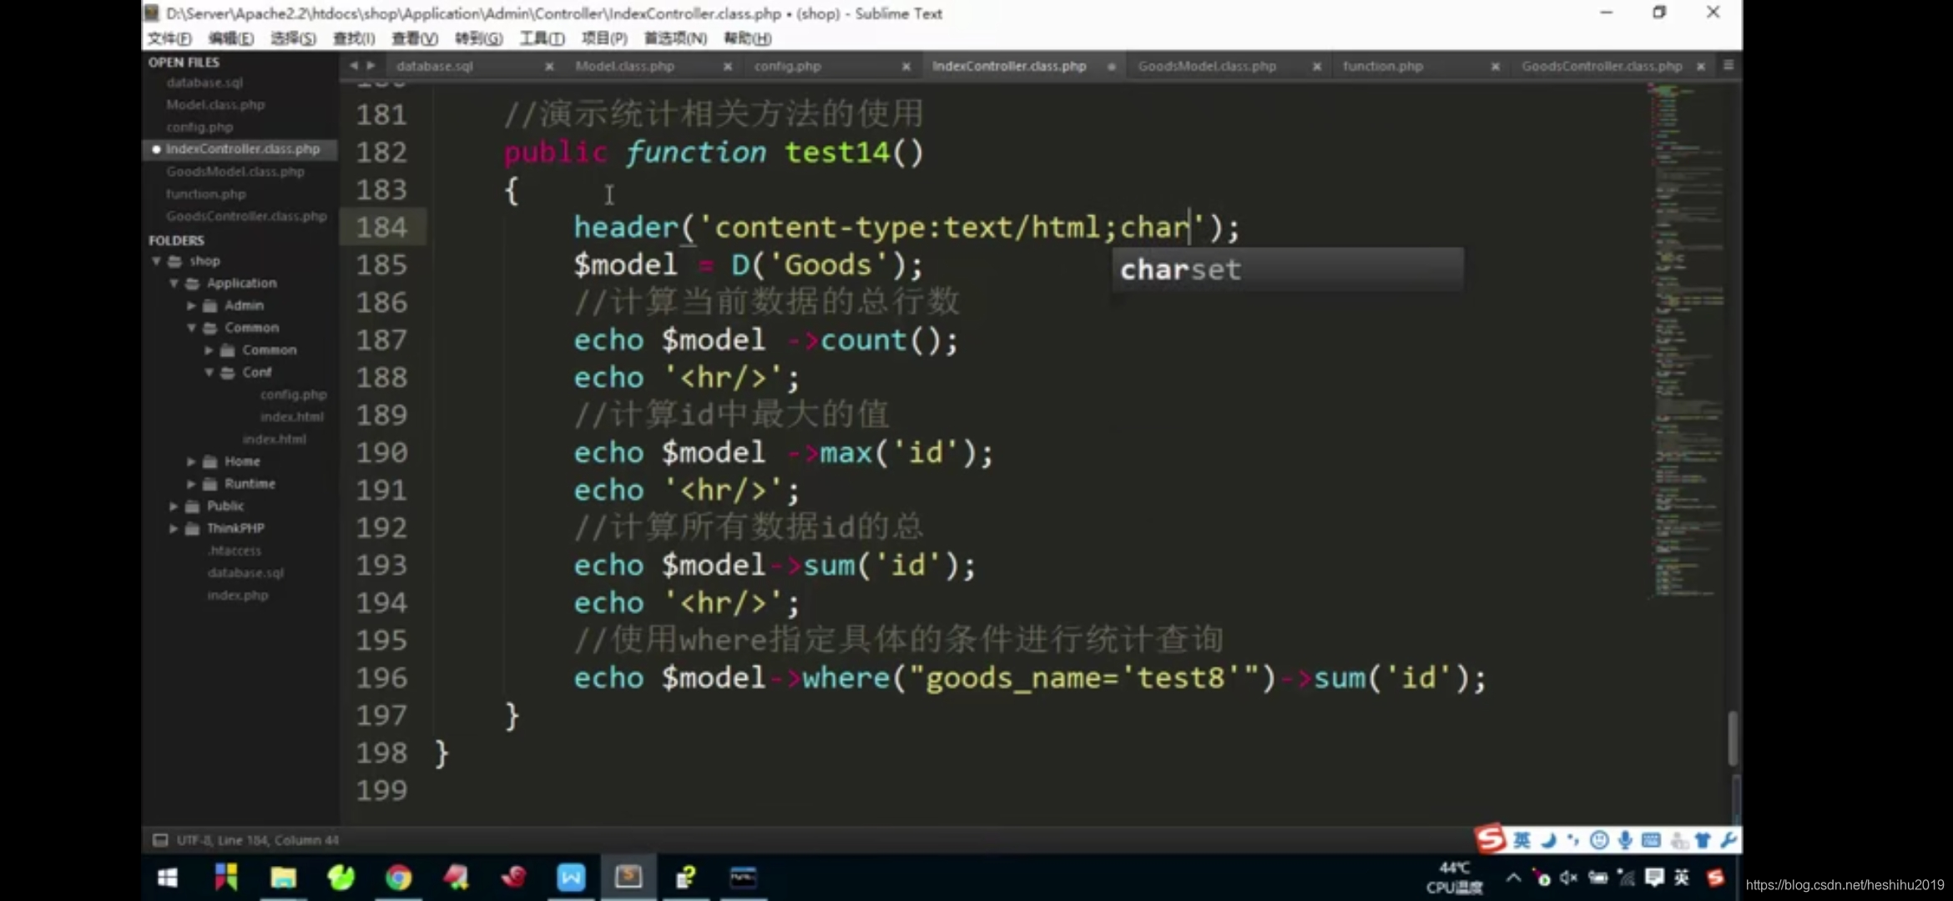
Task: Switch to the GoodsController.class.php tab
Action: pos(1602,66)
